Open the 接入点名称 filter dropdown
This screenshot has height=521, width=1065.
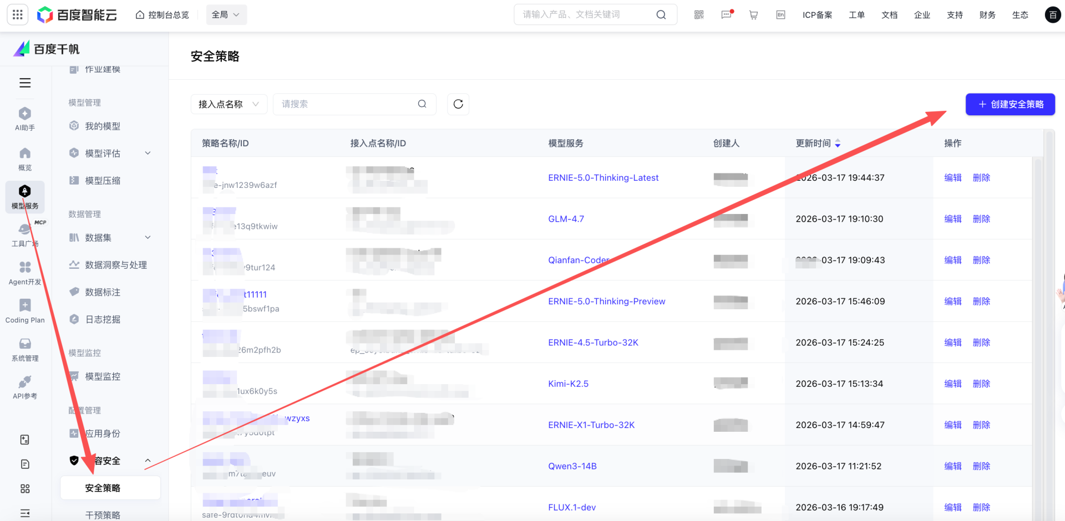coord(229,104)
